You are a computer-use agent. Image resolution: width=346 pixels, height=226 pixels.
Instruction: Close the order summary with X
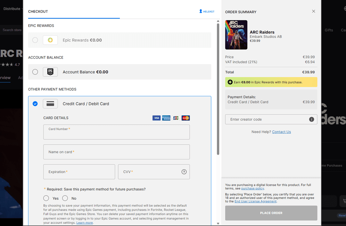314,11
